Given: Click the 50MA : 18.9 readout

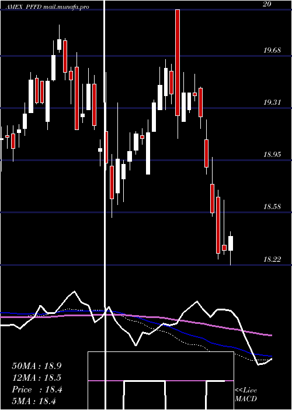Looking at the screenshot, I should click(x=37, y=366).
